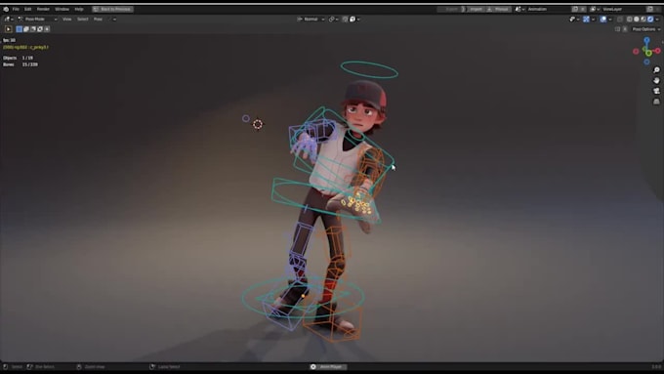Choose the Set new selection mode icon
Viewport: 664px width, 374px height.
tap(20, 29)
